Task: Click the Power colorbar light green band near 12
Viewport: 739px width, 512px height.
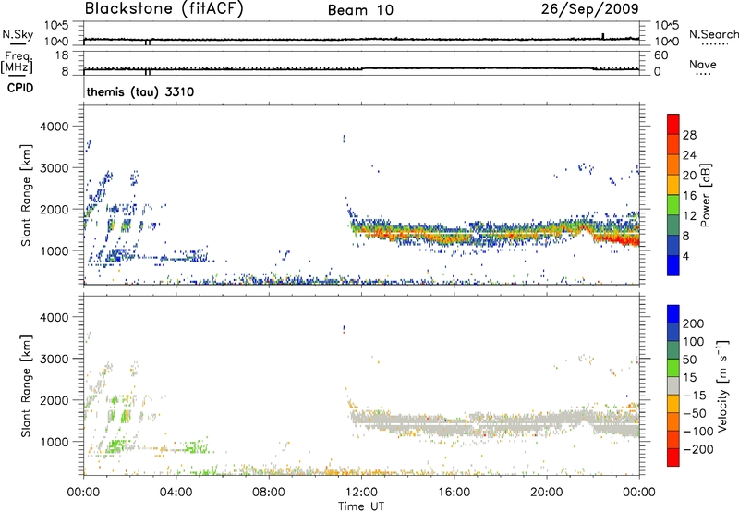Action: tap(673, 204)
